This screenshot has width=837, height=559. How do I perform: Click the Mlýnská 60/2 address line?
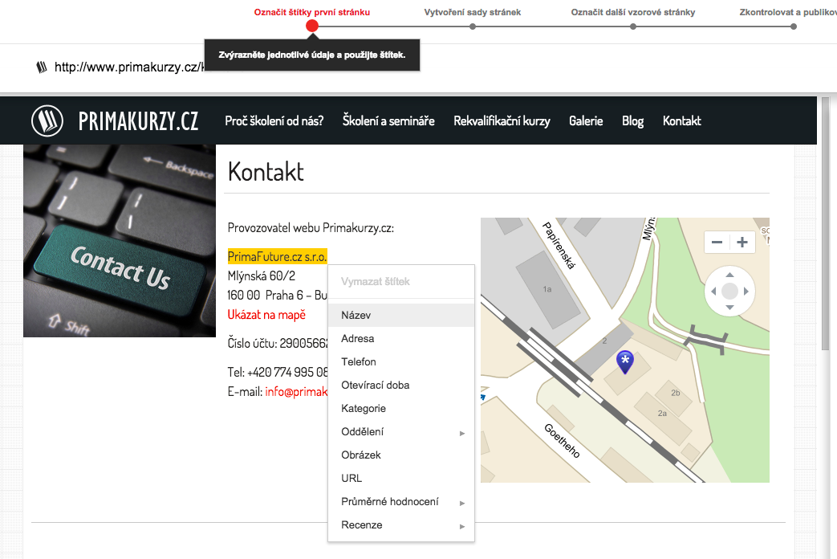261,275
